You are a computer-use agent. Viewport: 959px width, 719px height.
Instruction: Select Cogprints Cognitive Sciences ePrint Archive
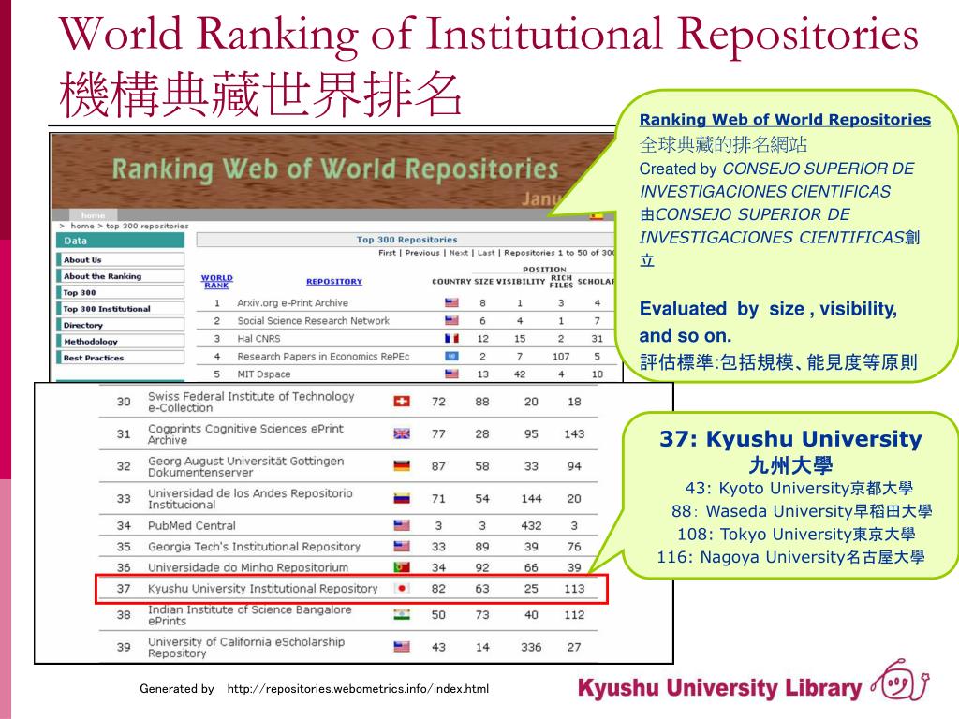point(245,434)
